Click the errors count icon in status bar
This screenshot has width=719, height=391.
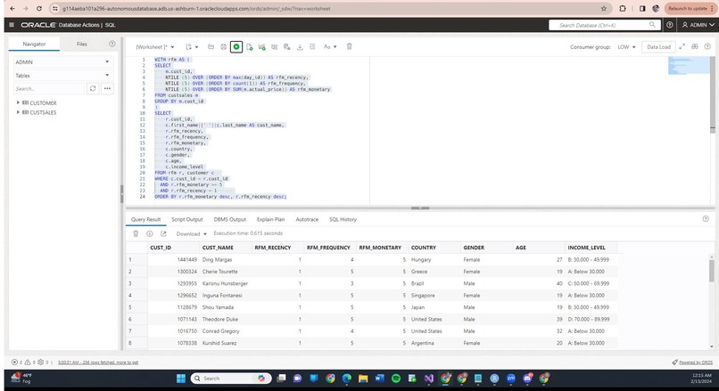point(14,362)
